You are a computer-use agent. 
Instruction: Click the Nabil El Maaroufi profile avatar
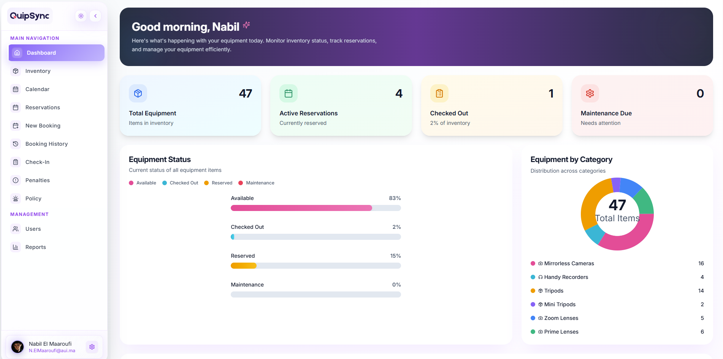pyautogui.click(x=17, y=347)
